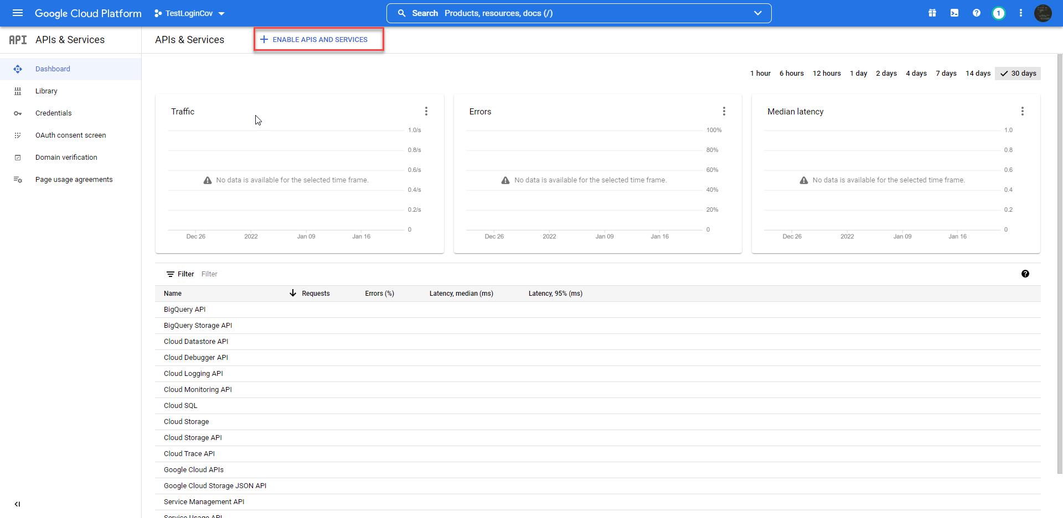Open Service Management API row
Image resolution: width=1063 pixels, height=518 pixels.
(598, 502)
